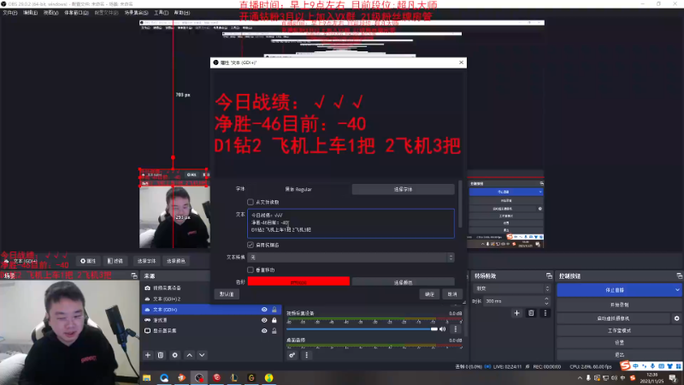
Task: Increase the transition duration with up arrow
Action: 546,299
